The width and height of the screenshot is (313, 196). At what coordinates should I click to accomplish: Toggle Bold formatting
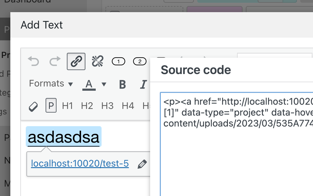pyautogui.click(x=122, y=84)
